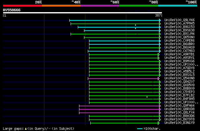Click the AV558666 query name label
Screen dimensions: 200x131
[x=12, y=10]
